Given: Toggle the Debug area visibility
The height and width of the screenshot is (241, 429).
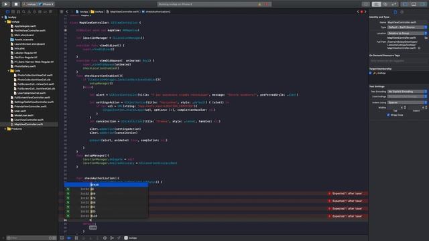Looking at the screenshot, I should click(414, 4).
